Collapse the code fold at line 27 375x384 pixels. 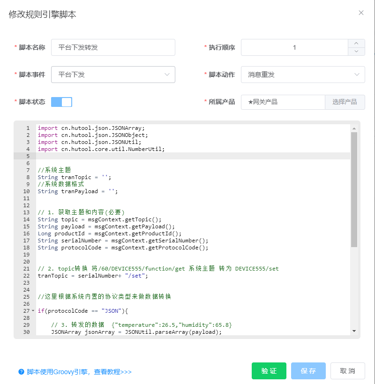point(33,311)
